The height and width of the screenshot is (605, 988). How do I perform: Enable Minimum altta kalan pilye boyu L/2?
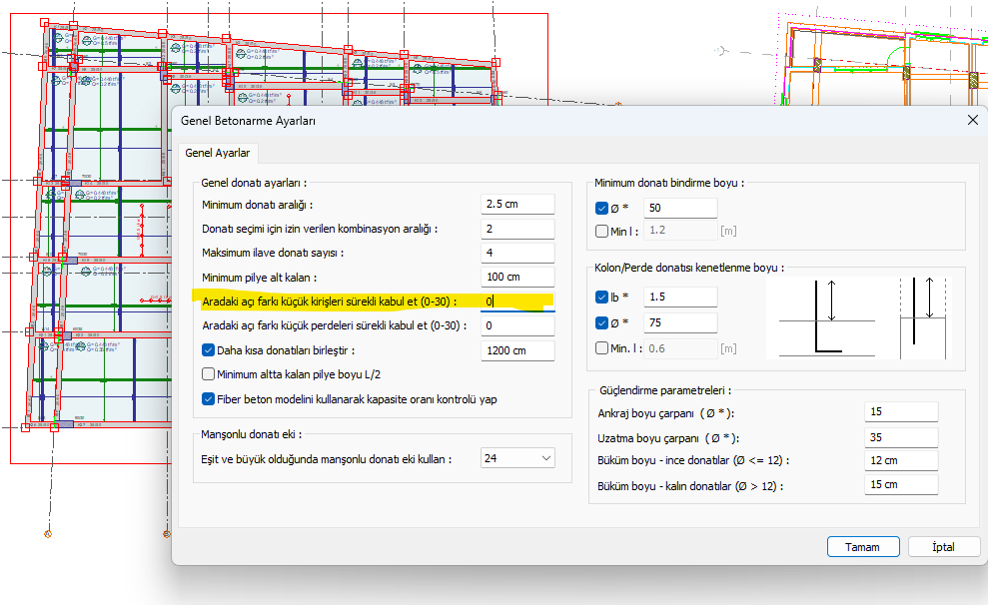tap(209, 374)
